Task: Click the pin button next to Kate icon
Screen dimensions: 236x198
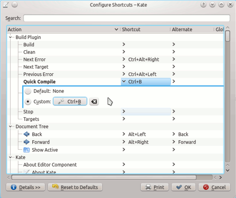Action: 15,4
